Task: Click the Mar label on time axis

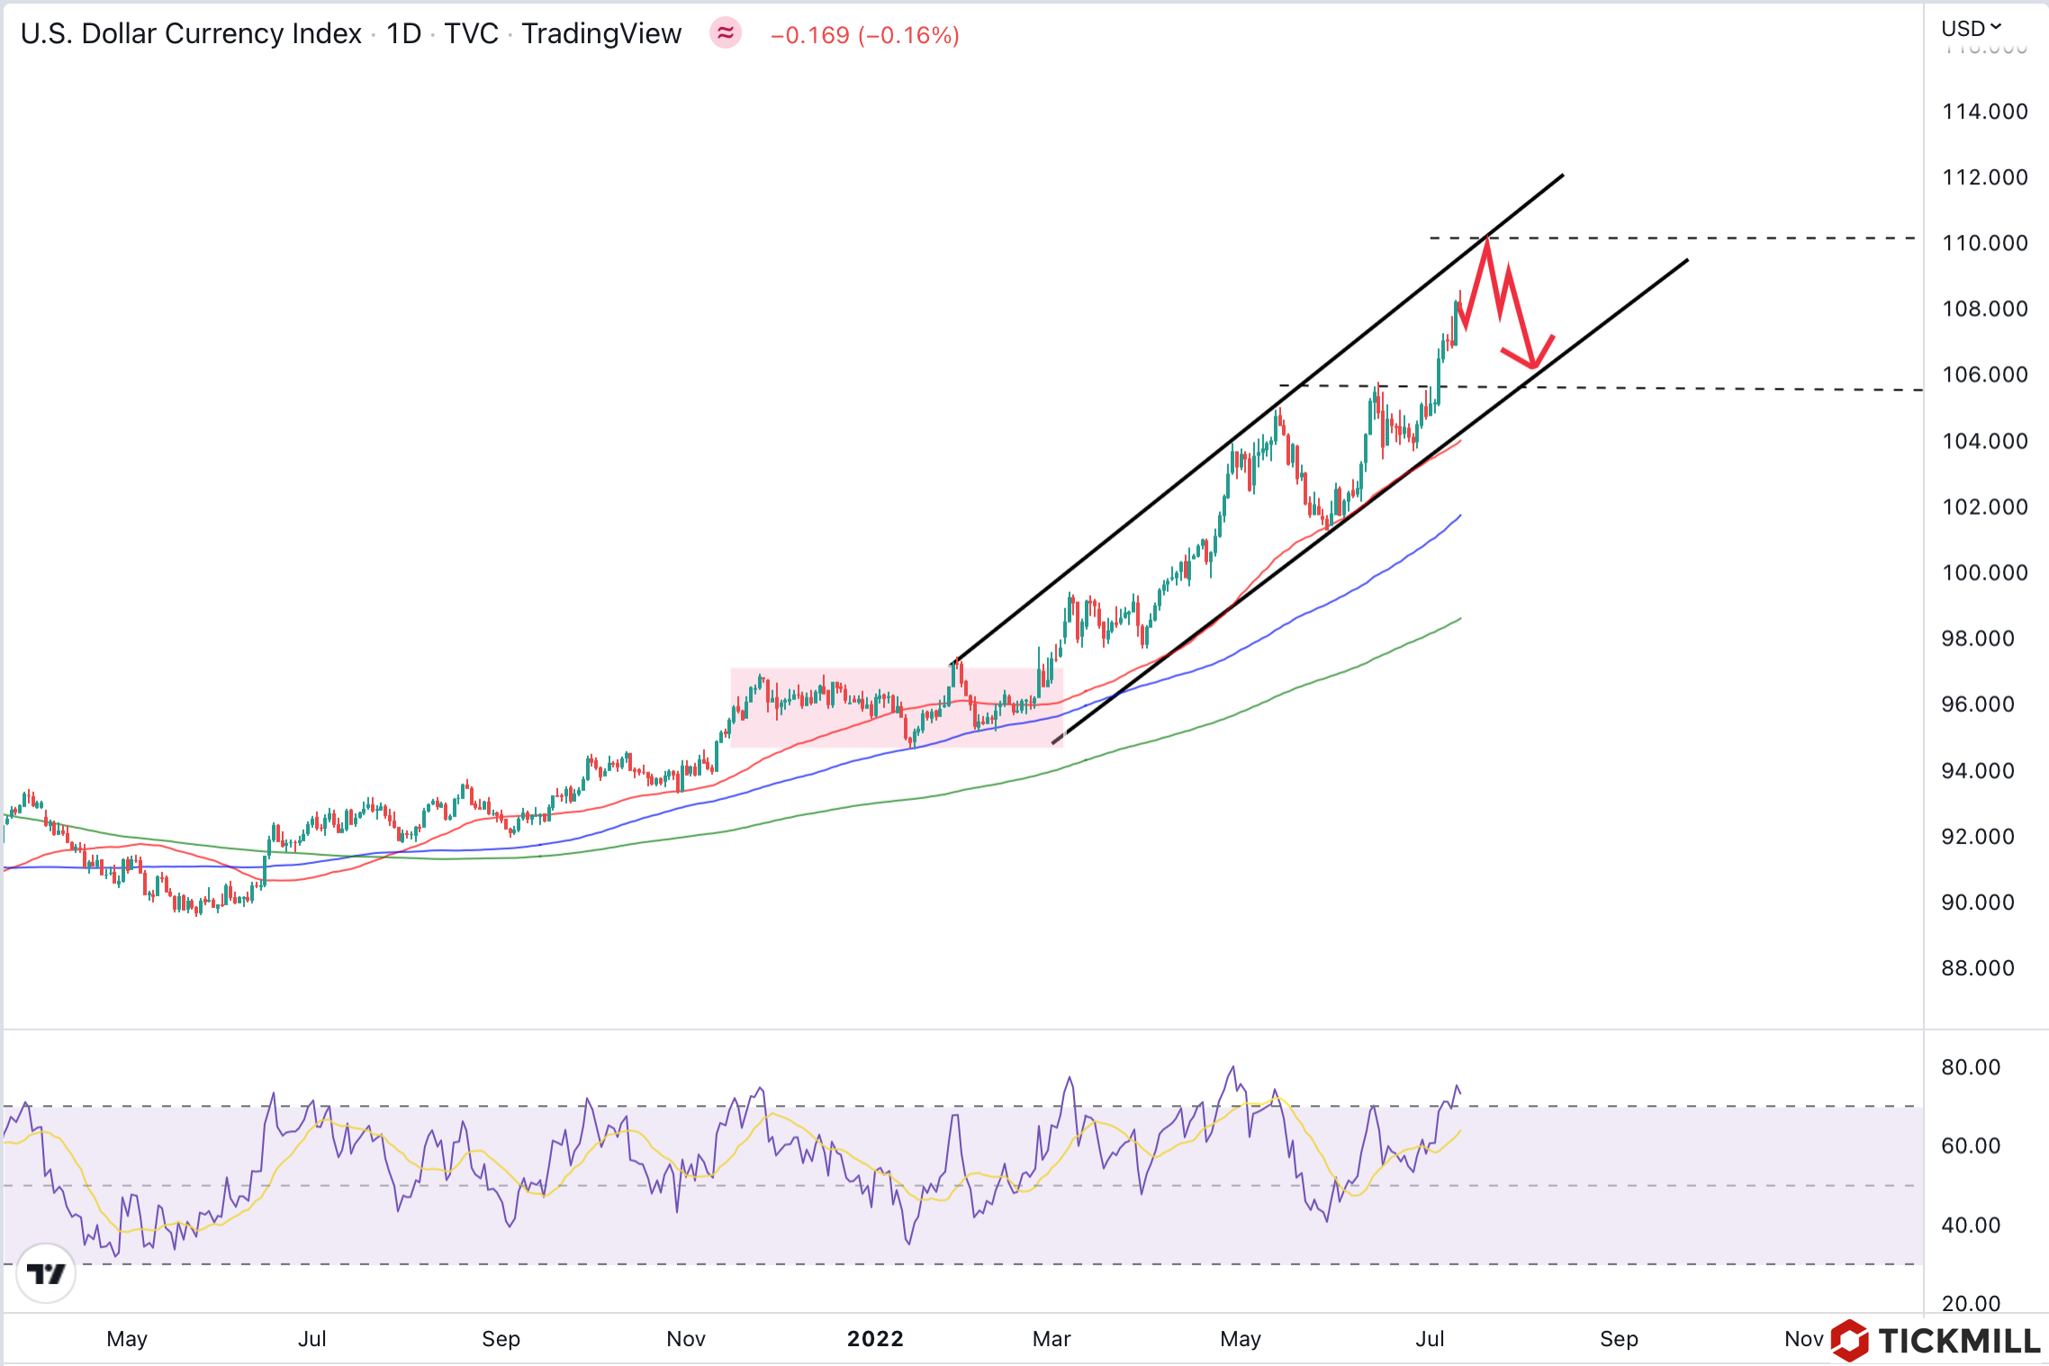Action: 1052,1339
